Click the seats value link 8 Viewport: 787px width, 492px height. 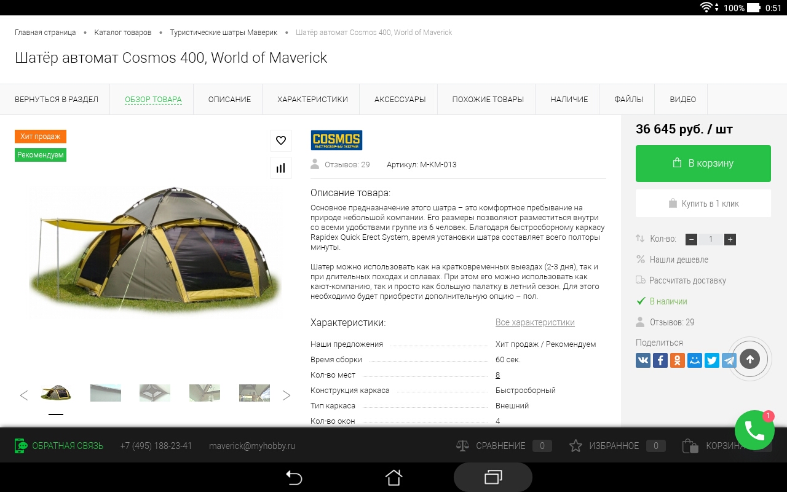497,375
